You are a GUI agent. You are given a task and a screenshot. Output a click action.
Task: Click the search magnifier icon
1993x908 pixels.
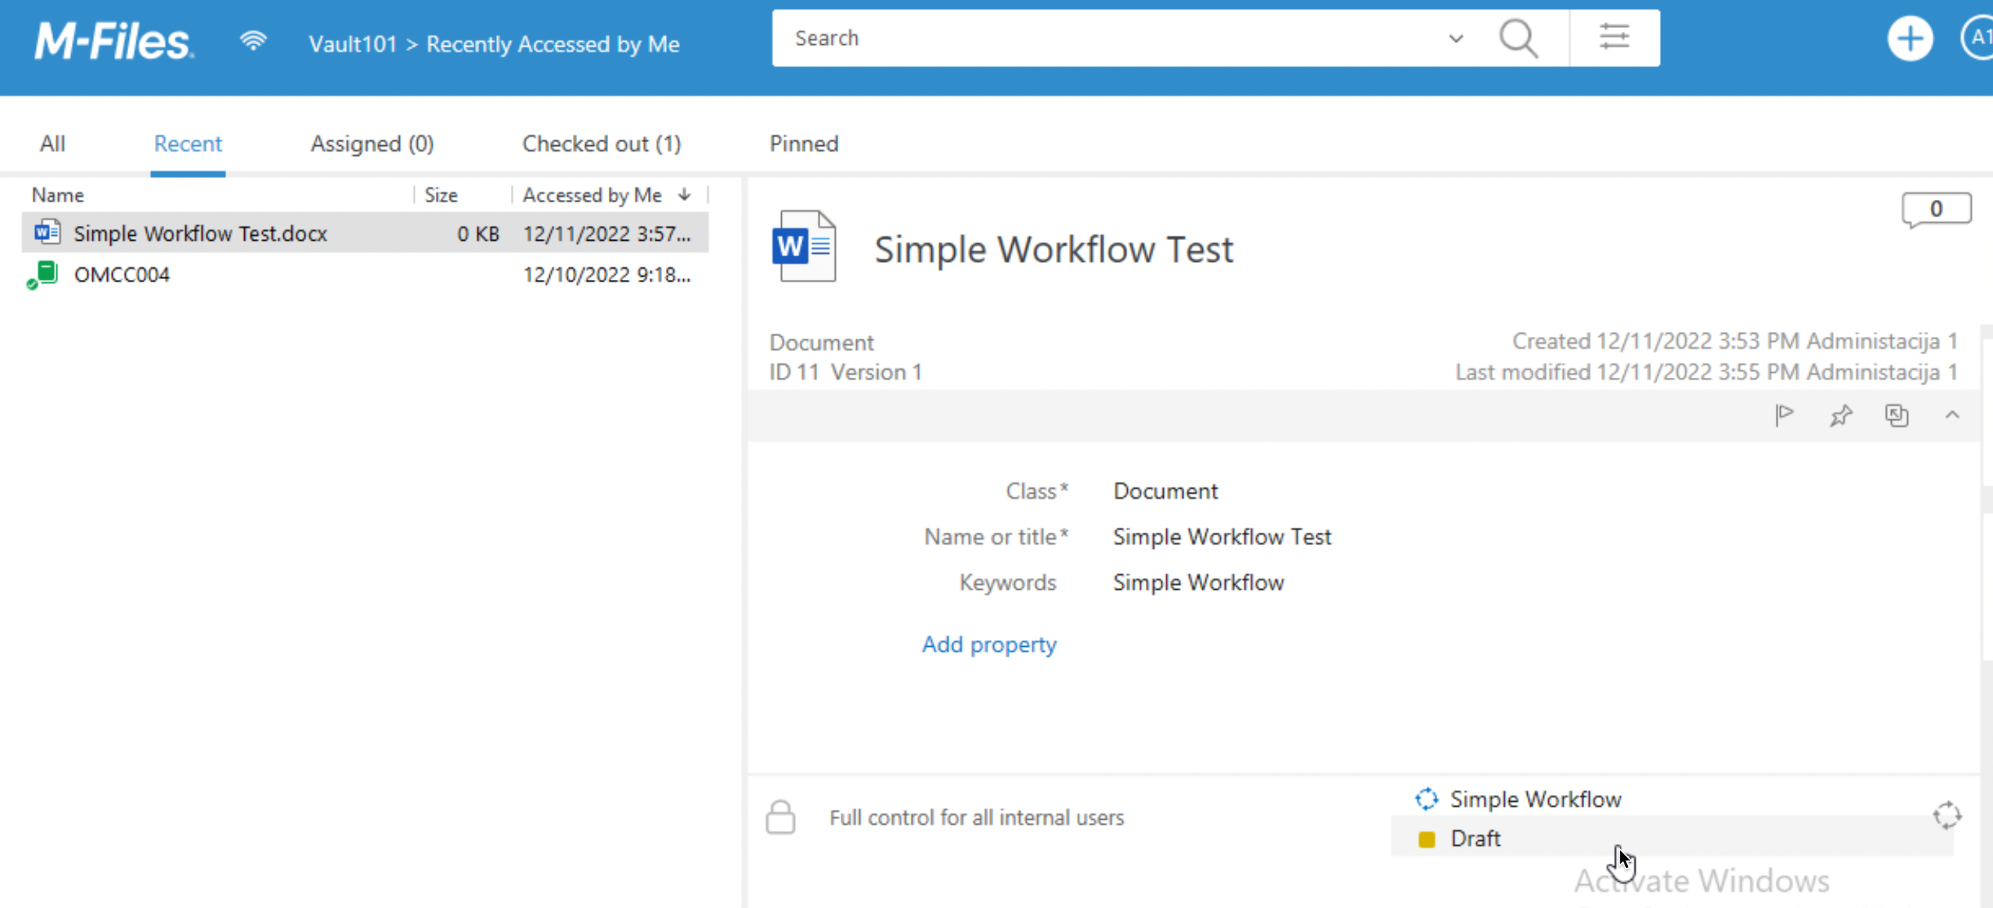[1518, 38]
